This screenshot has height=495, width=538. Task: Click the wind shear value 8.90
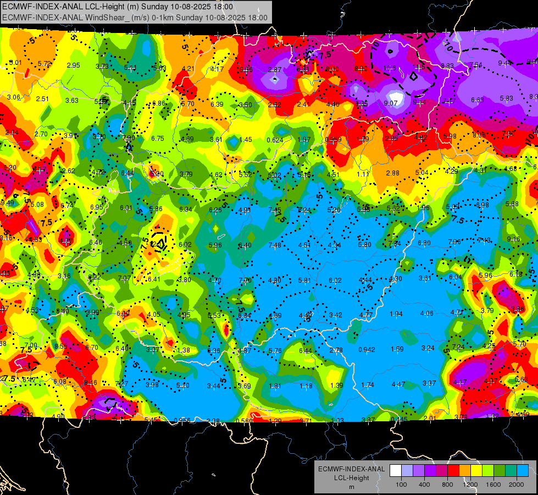pyautogui.click(x=361, y=69)
